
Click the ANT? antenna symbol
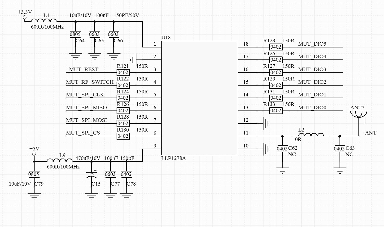pos(359,114)
